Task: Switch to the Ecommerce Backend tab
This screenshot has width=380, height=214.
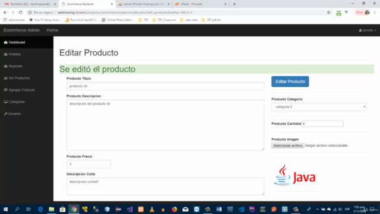Action: [87, 4]
